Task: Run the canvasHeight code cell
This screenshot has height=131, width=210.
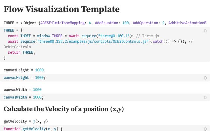Action: click(206, 78)
